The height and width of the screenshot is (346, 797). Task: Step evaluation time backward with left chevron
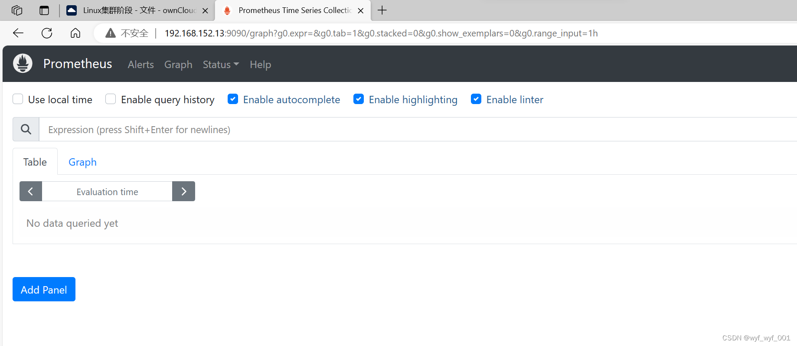[x=31, y=191]
